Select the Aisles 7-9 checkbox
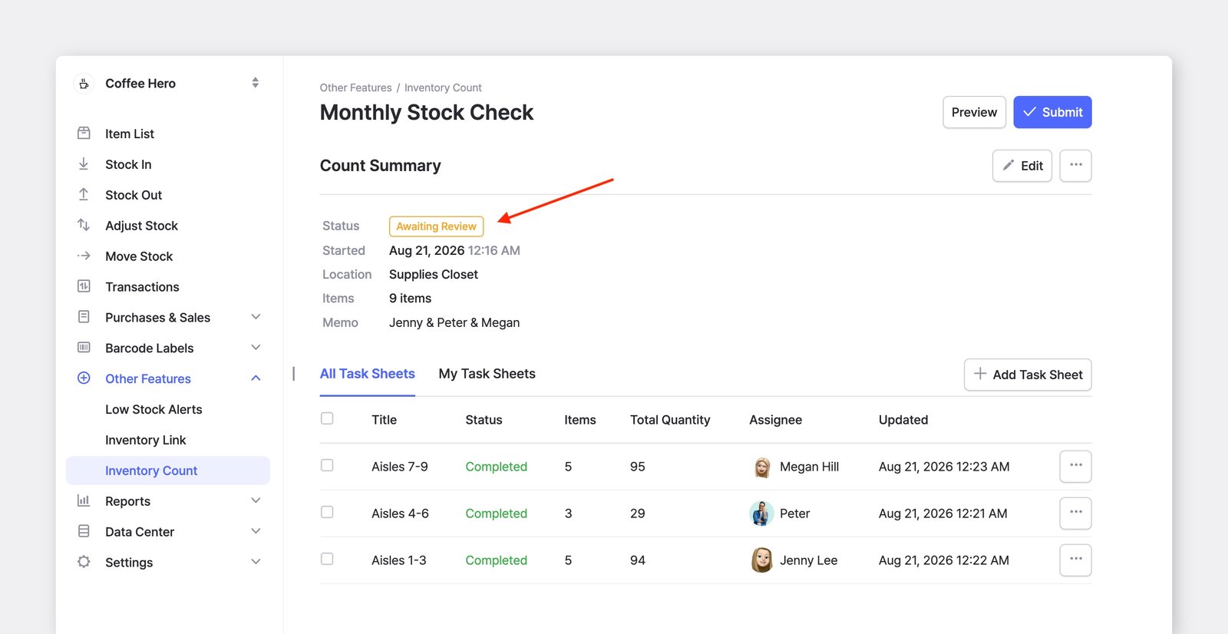The height and width of the screenshot is (634, 1228). tap(327, 465)
